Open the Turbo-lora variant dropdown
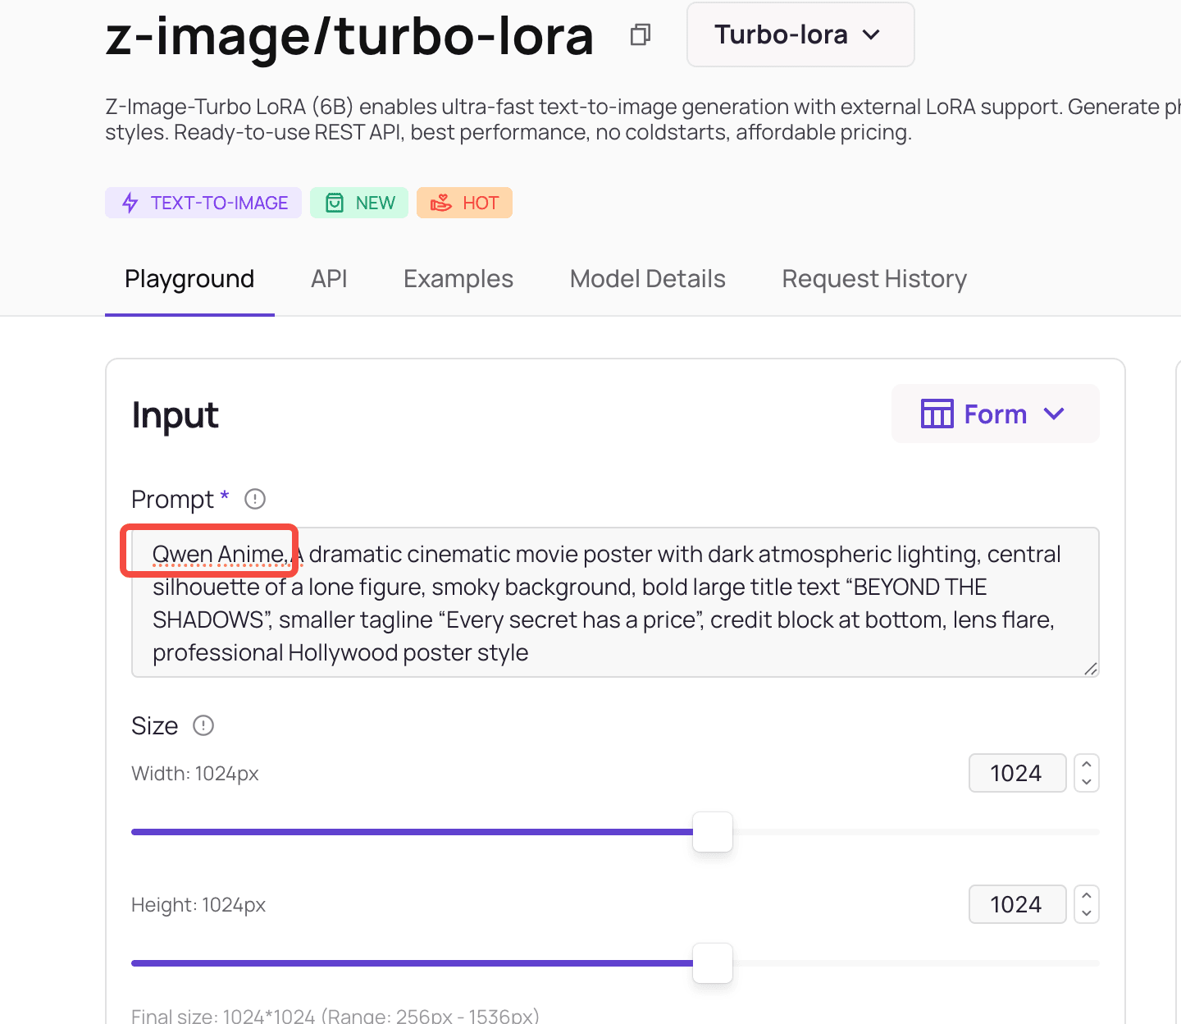 [800, 34]
